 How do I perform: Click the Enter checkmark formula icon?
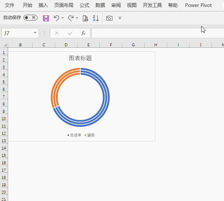tap(70, 33)
